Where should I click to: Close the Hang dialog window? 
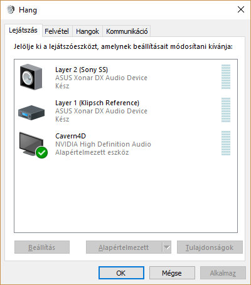coord(241,9)
